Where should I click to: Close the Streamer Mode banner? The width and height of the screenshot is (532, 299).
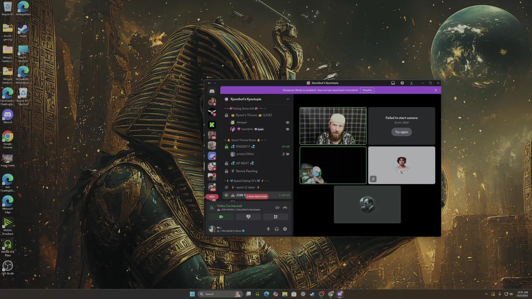[x=436, y=90]
